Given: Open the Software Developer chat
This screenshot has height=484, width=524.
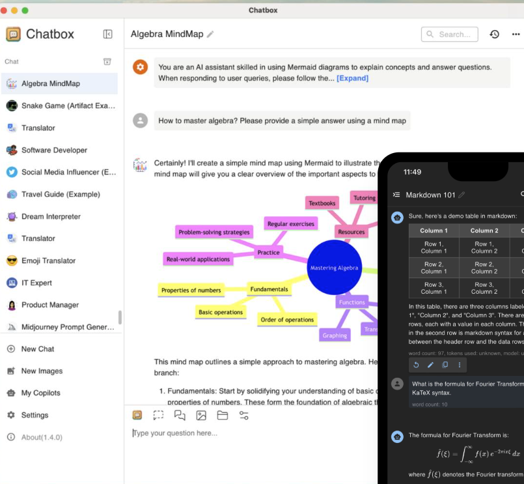Looking at the screenshot, I should pyautogui.click(x=59, y=150).
